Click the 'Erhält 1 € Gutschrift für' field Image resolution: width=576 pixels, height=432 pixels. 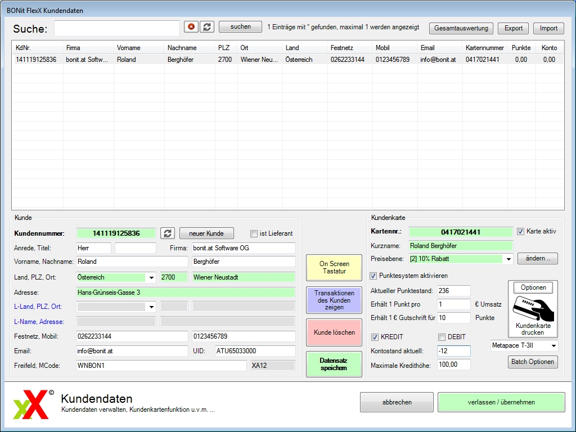(x=454, y=318)
